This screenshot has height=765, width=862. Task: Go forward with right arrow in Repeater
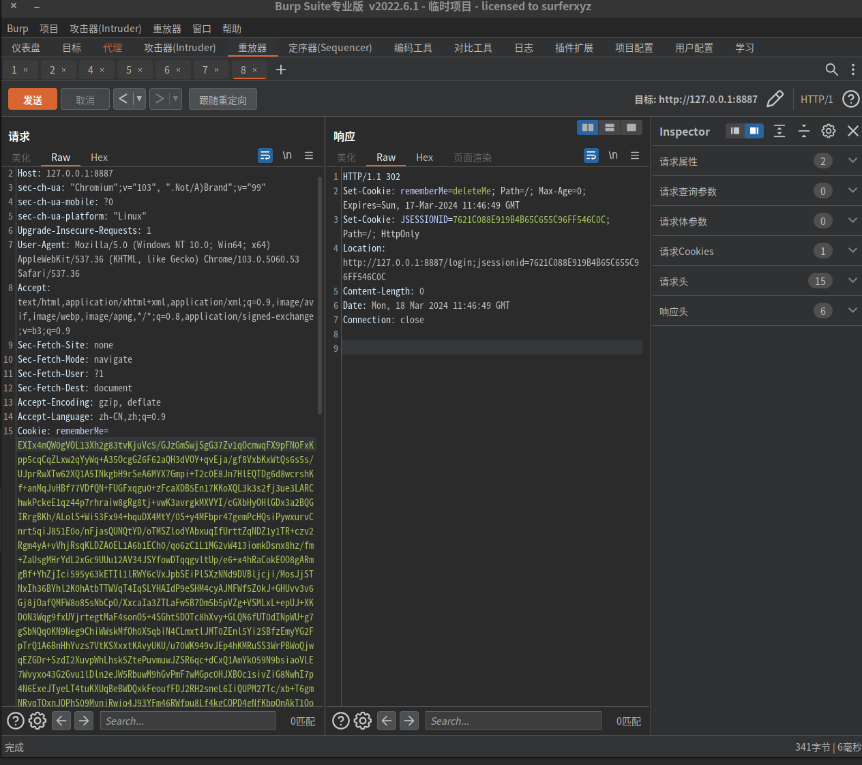coord(159,99)
